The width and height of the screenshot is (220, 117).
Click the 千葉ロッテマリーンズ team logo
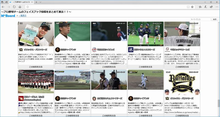167,49
